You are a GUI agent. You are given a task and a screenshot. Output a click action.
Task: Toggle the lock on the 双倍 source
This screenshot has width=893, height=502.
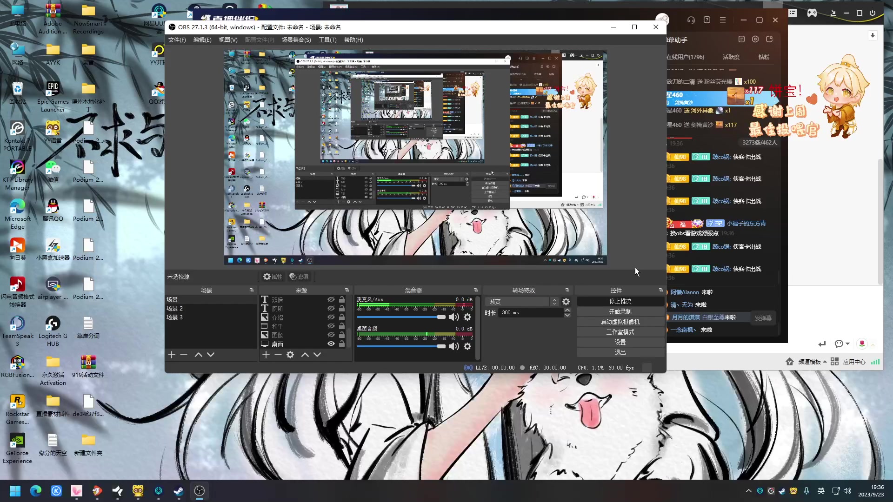342,300
